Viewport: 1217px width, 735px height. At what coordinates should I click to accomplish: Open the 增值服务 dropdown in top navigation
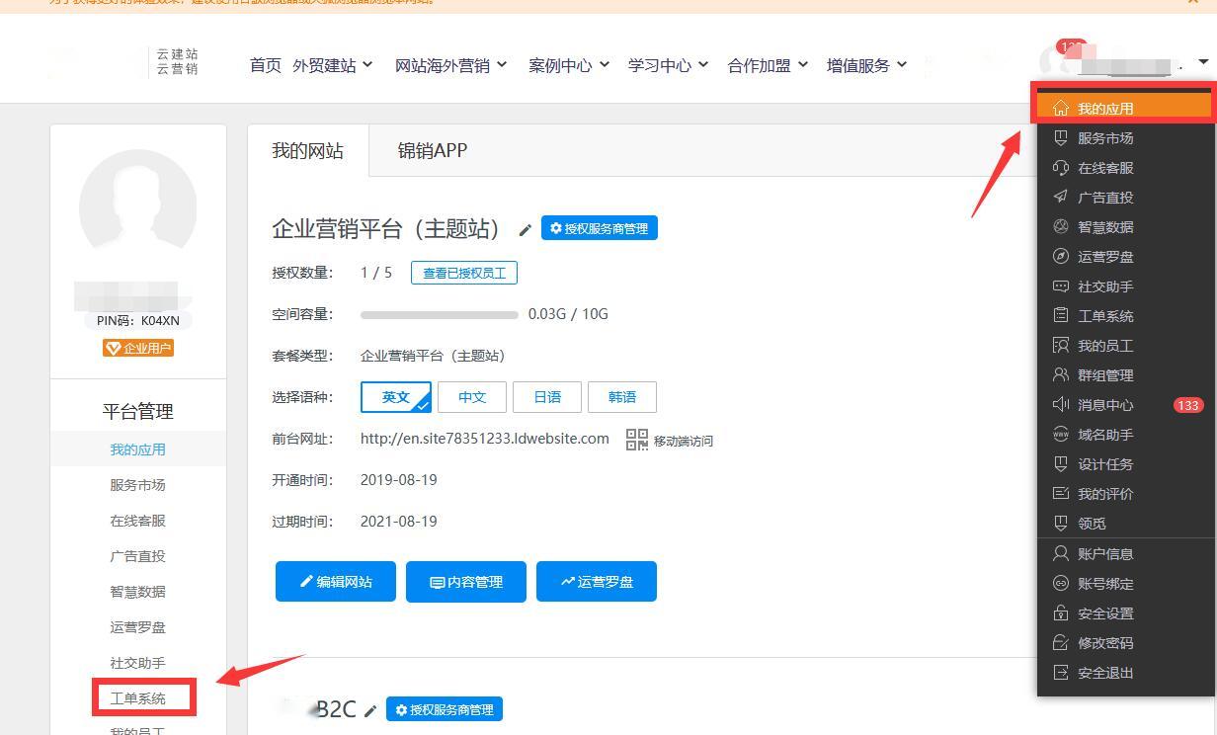coord(866,65)
